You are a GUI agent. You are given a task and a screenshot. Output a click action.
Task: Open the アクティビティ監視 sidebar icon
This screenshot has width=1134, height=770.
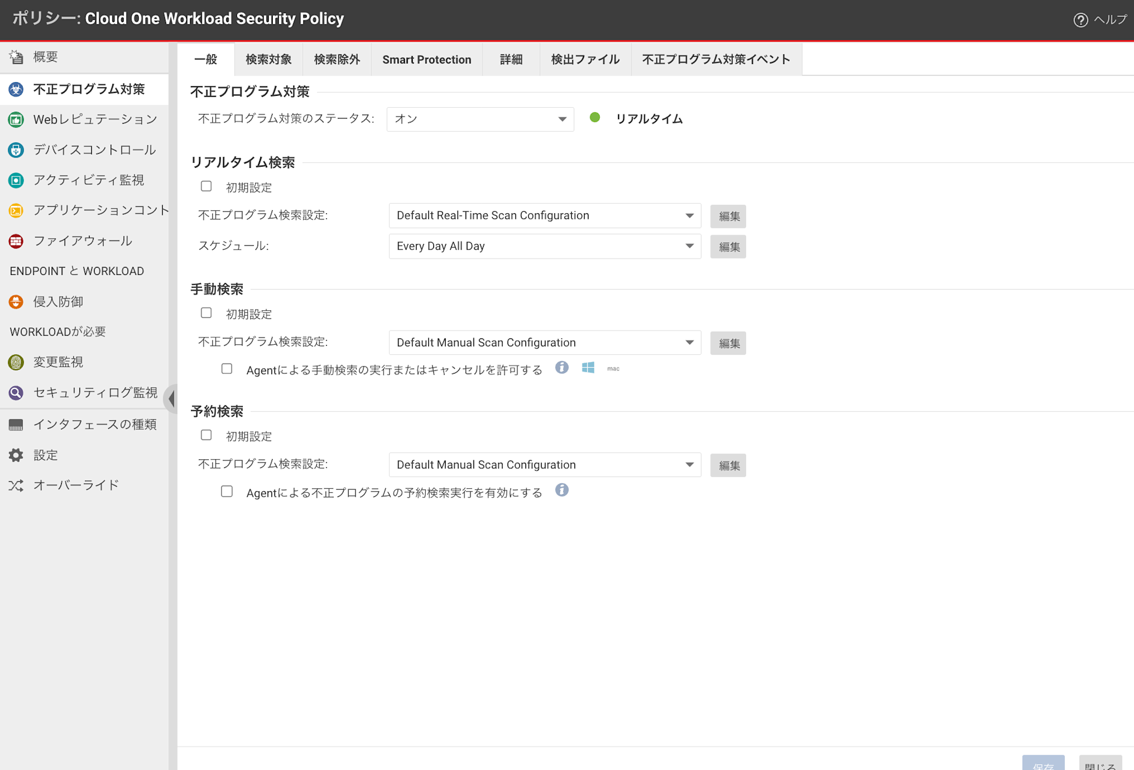click(x=16, y=180)
